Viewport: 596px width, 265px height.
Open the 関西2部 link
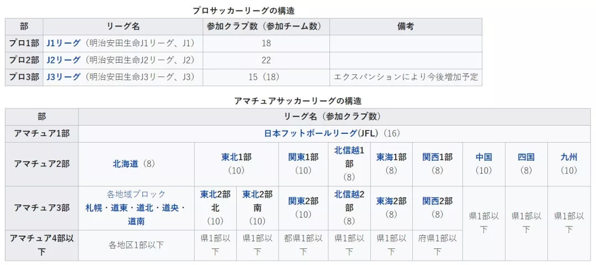[x=437, y=201]
